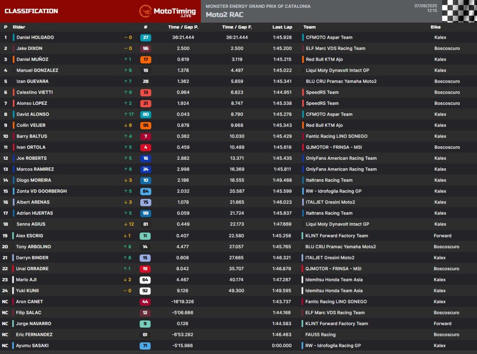Viewport: 477px width, 354px height.
Task: Click the Time / Gap P. column header
Action: [x=183, y=27]
